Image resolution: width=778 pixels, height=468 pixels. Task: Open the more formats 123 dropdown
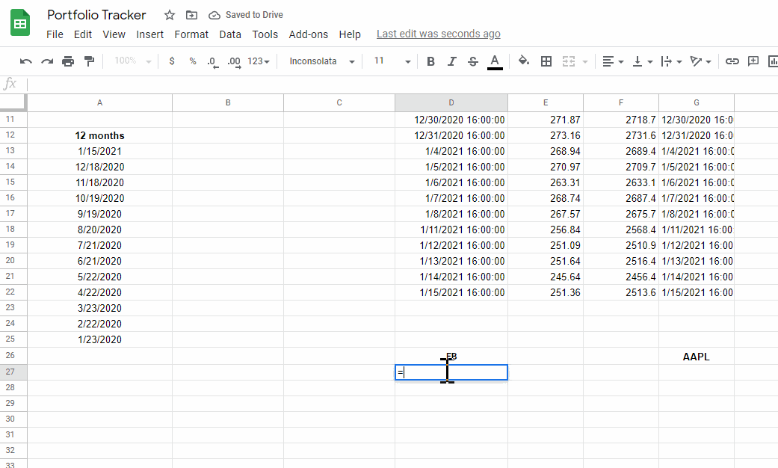tap(259, 61)
